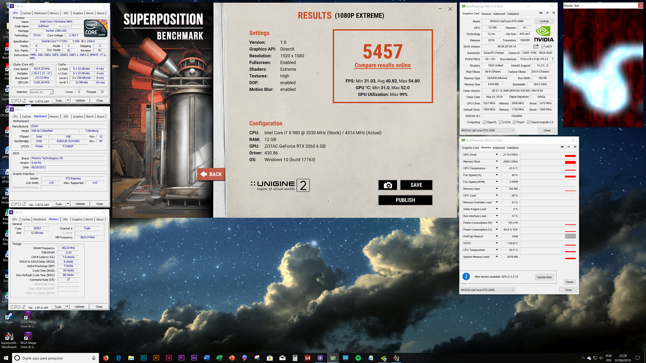The image size is (646, 363).
Task: Open the GPU Temperature sensor dropdown
Action: (x=497, y=168)
